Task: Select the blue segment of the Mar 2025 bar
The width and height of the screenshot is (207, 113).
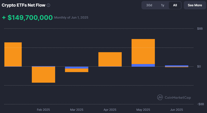Action: [76, 68]
